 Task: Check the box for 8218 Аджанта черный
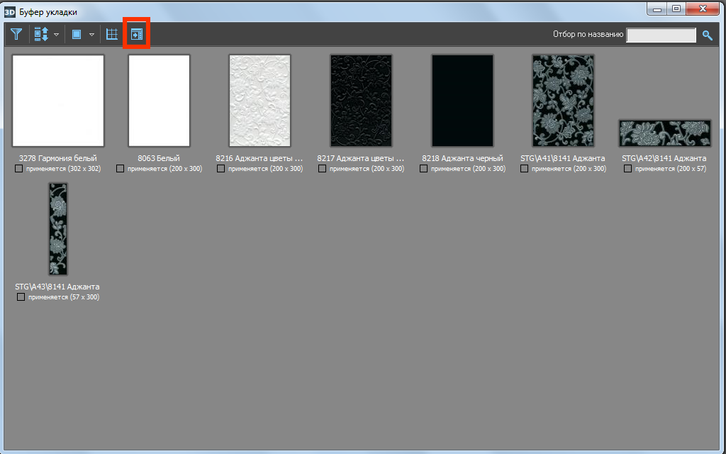pos(423,169)
